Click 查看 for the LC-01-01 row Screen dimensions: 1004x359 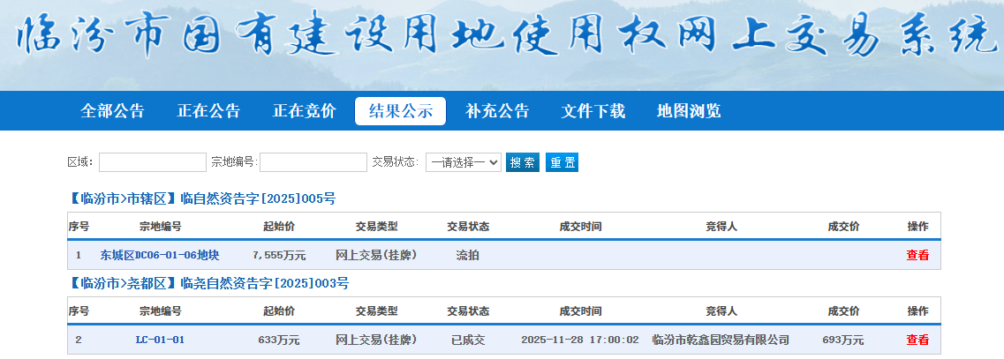tap(917, 340)
